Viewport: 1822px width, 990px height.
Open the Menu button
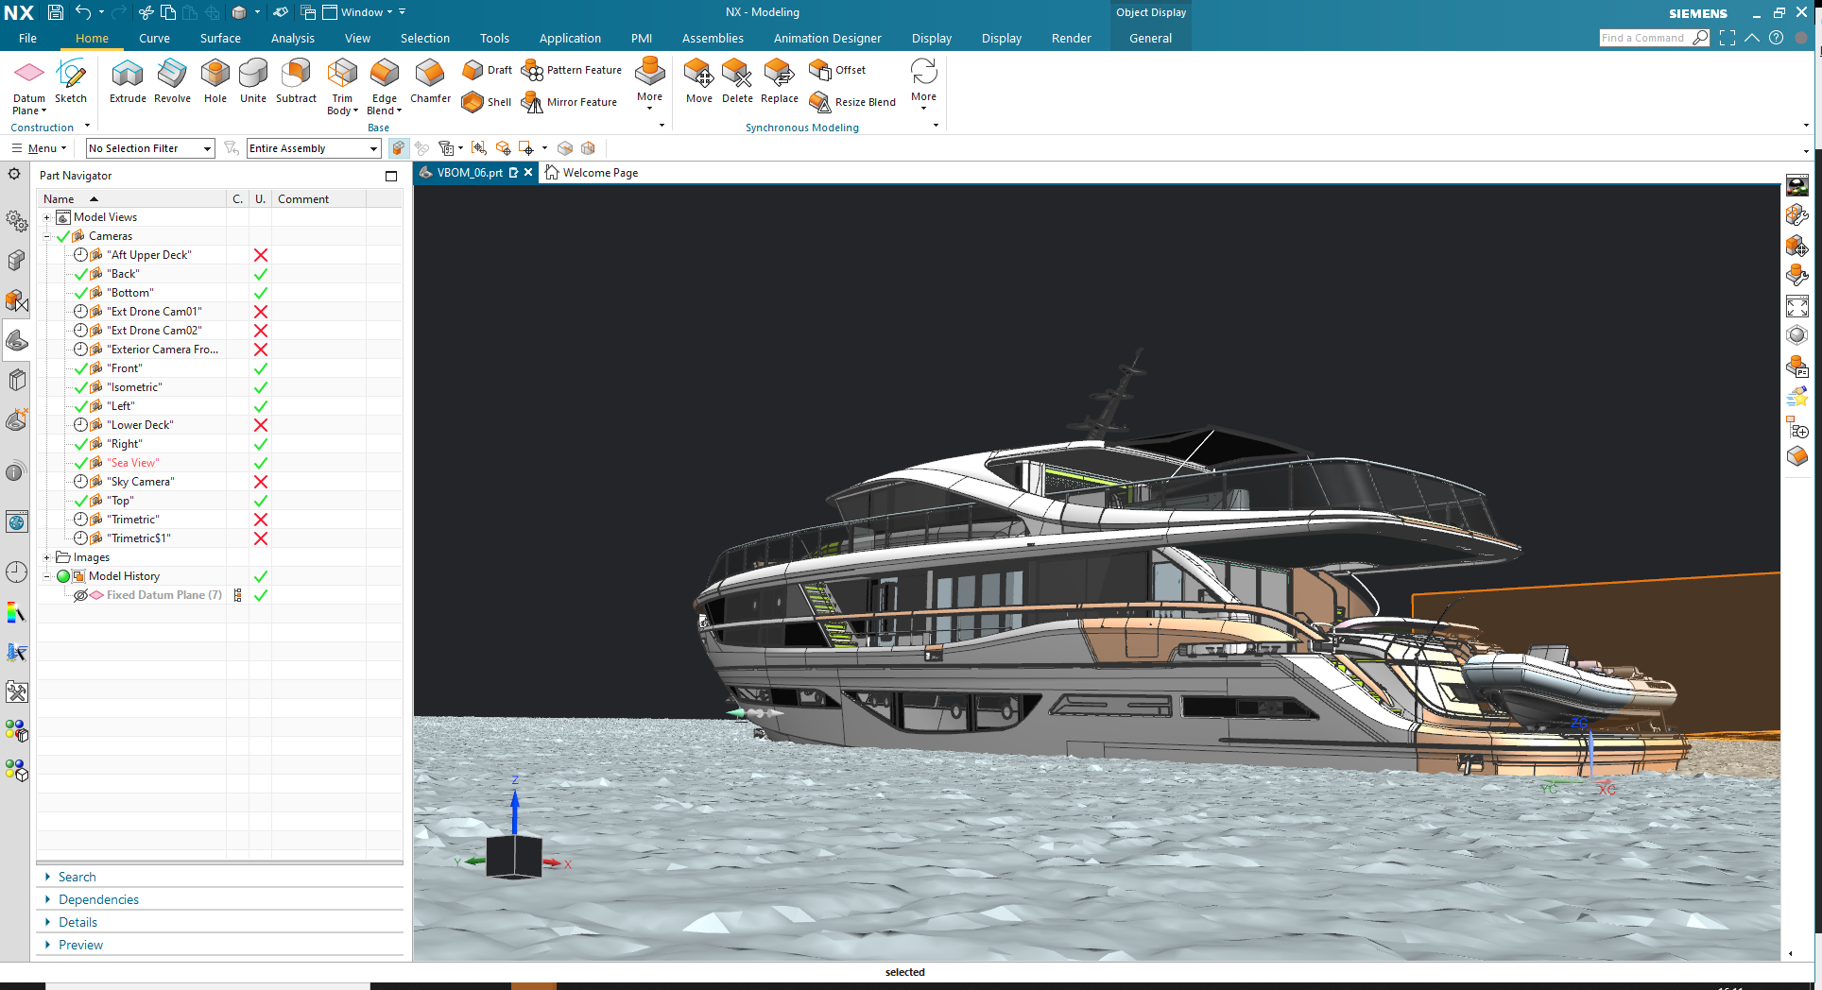coord(40,148)
